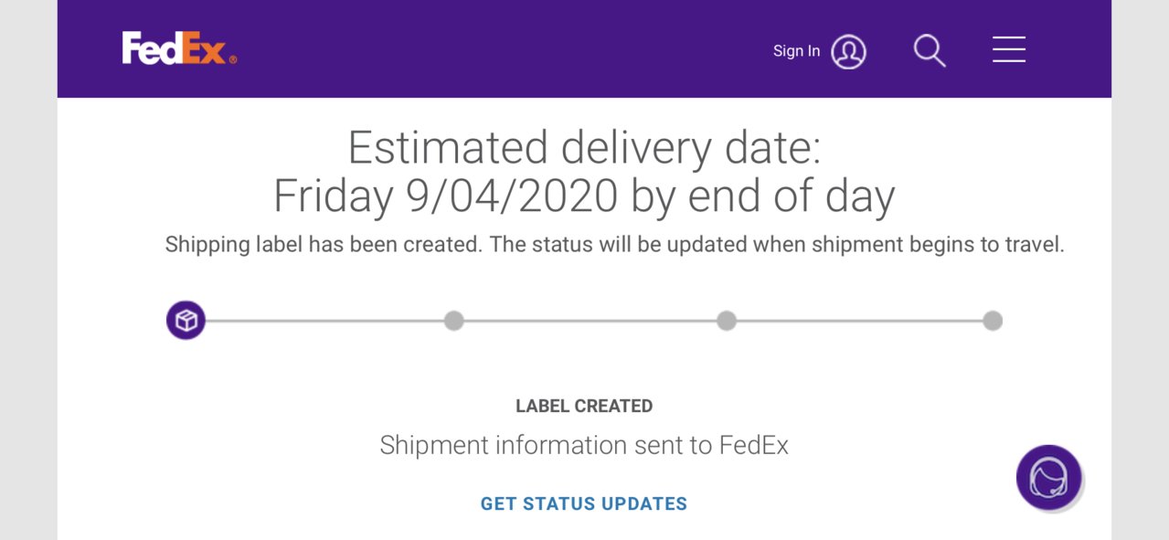Click the final progress step dot
Image resolution: width=1169 pixels, height=540 pixels.
pyautogui.click(x=993, y=321)
